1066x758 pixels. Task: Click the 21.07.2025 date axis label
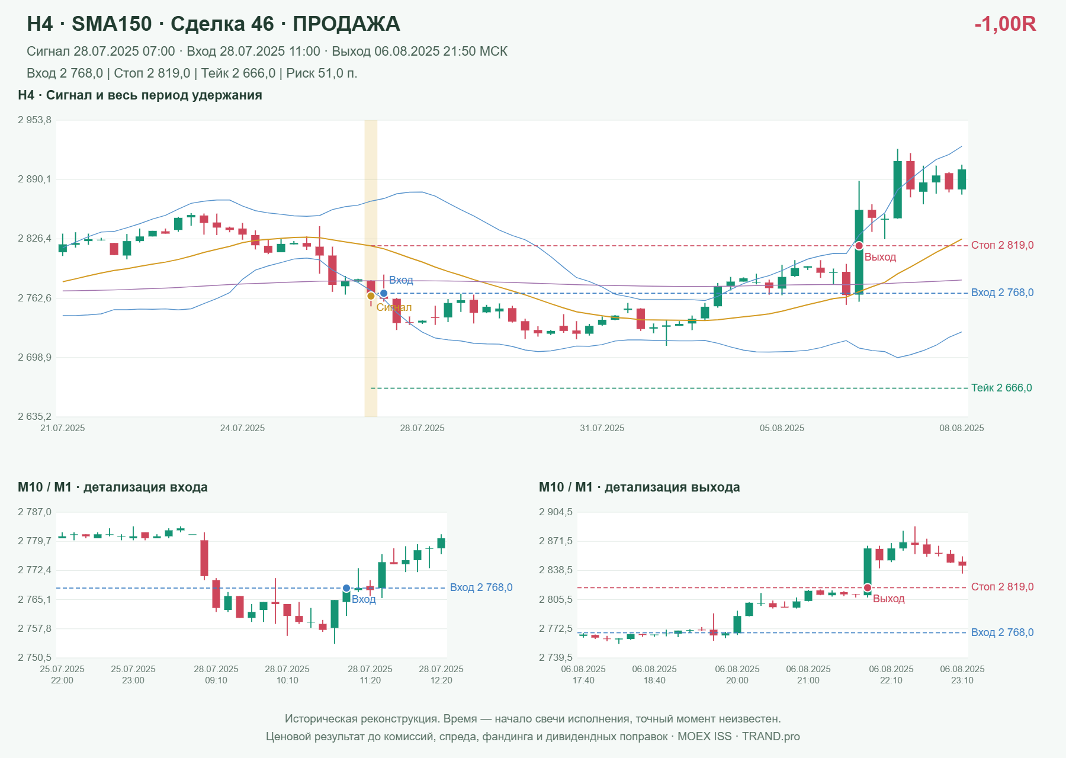[62, 428]
